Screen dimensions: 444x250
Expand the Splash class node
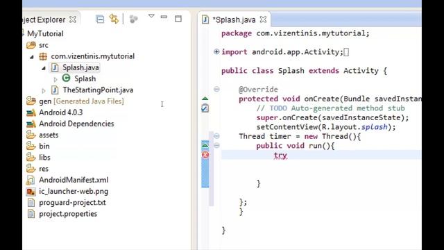click(55, 79)
